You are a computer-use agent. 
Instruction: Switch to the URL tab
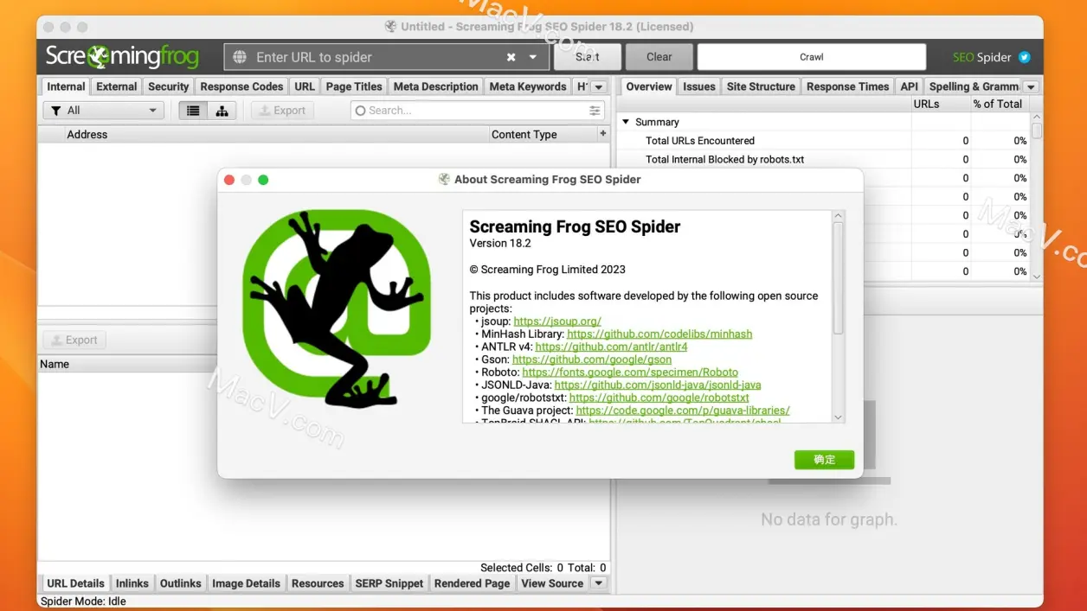(305, 86)
